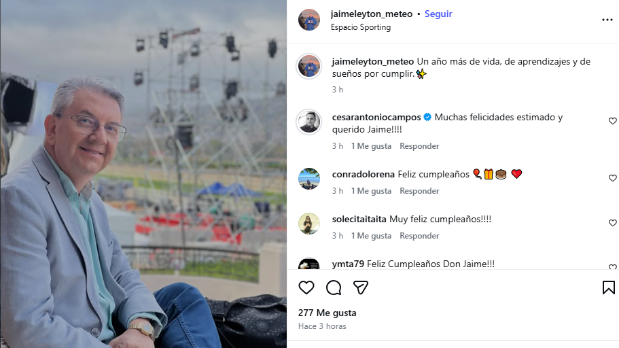Save post with bookmark icon
This screenshot has height=348, width=619.
click(608, 288)
